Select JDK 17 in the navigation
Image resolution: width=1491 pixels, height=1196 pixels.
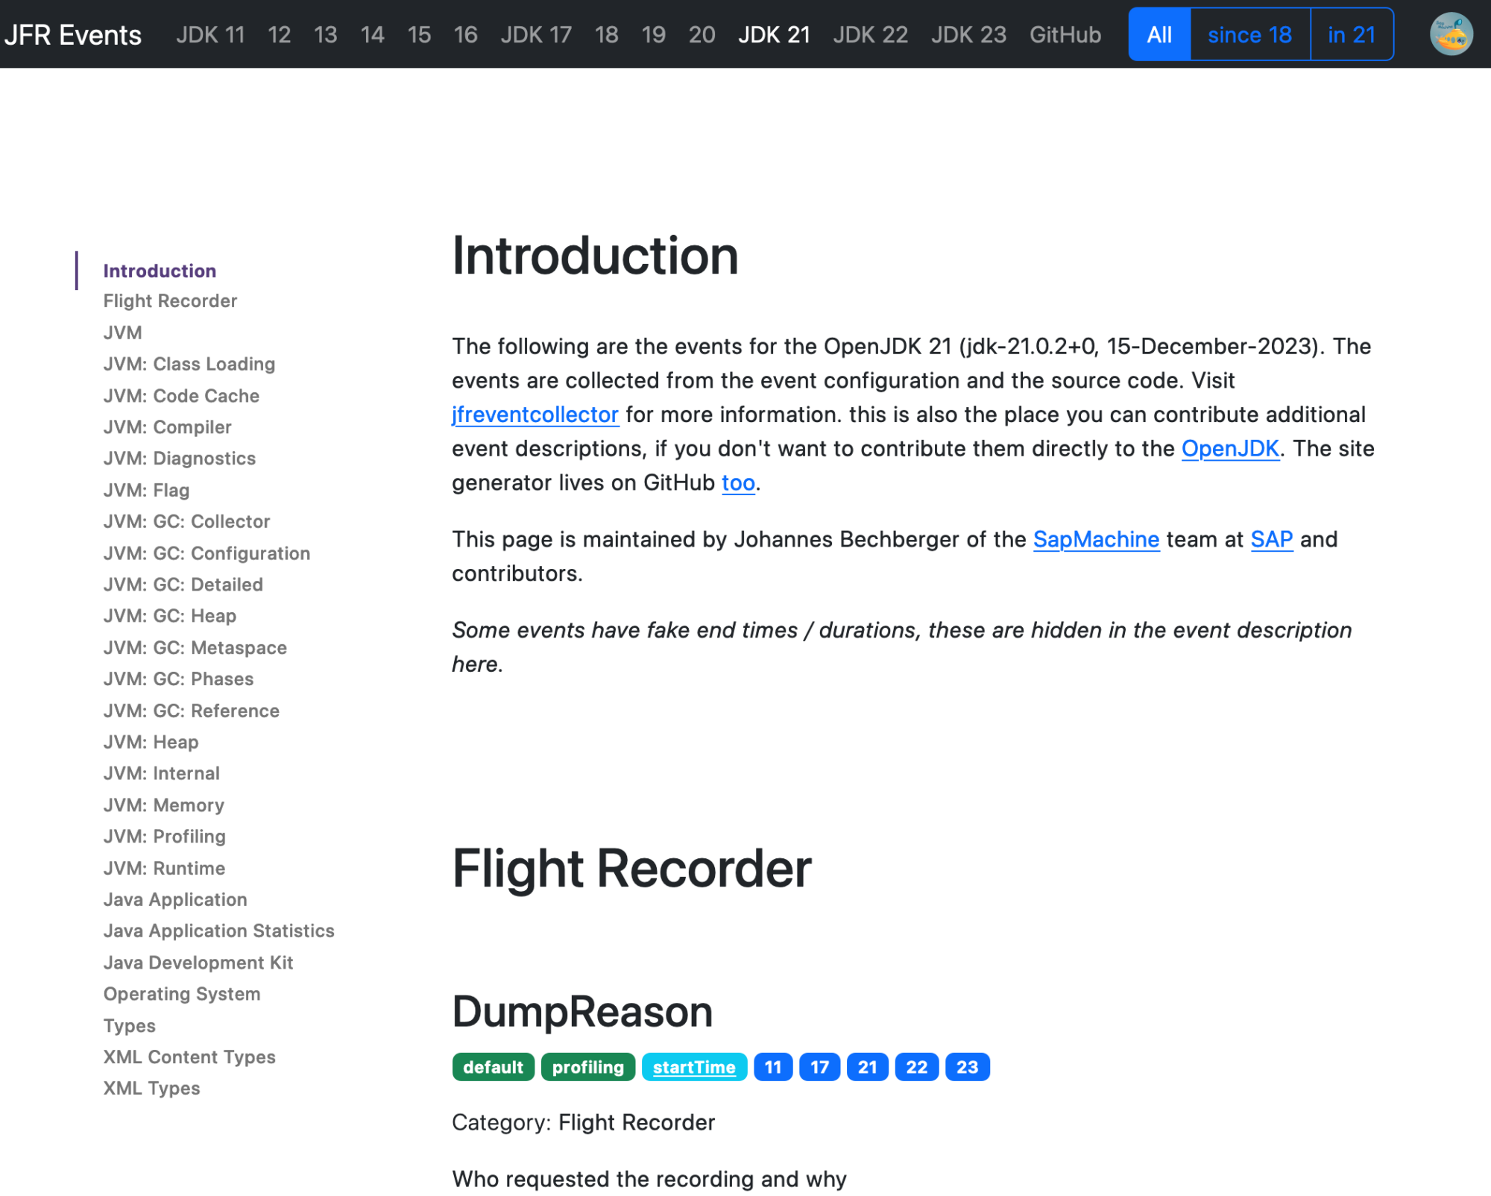pos(535,34)
